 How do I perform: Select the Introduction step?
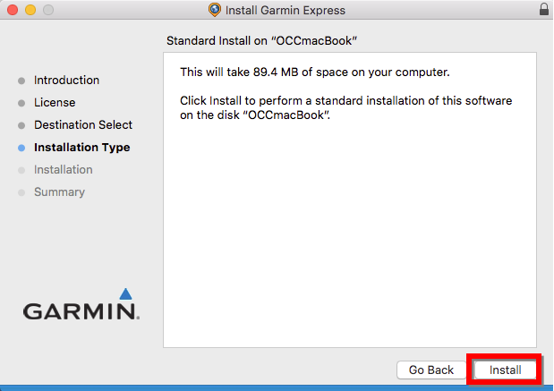click(66, 81)
